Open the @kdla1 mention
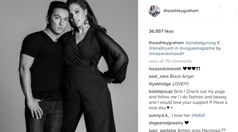 coord(198,115)
